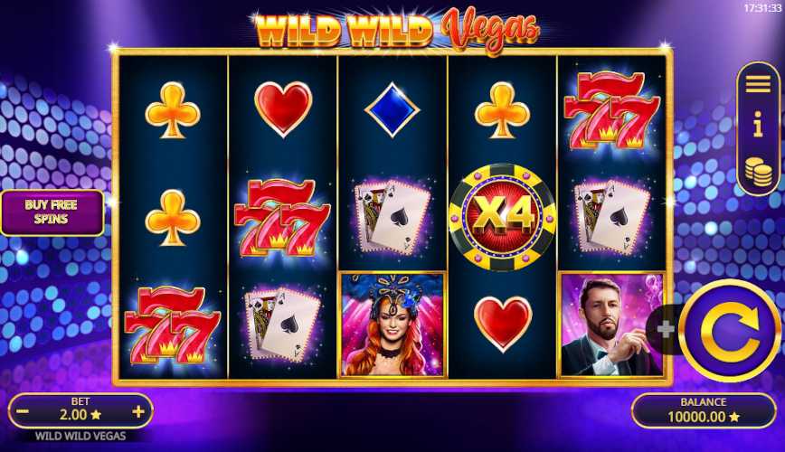The height and width of the screenshot is (452, 785).
Task: Click the blue diamond symbol on reel three
Action: click(x=392, y=109)
